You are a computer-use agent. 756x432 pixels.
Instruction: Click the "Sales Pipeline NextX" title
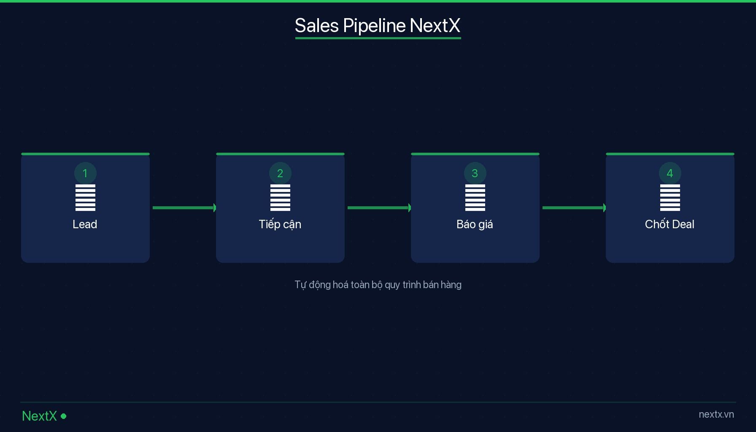[x=378, y=25]
